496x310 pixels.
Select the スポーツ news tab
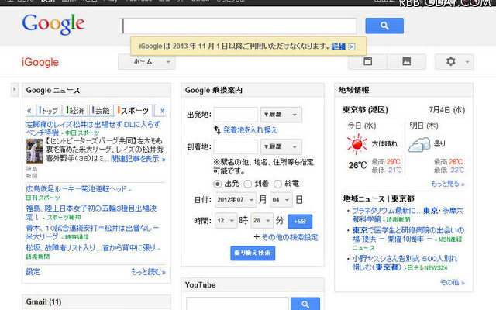click(134, 110)
